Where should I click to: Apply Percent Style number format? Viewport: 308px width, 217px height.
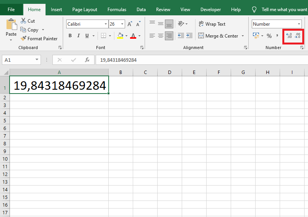[x=269, y=36]
